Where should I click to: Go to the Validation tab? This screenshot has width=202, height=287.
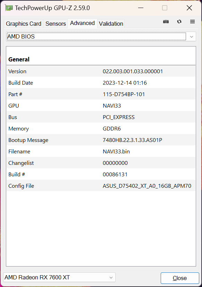[111, 24]
